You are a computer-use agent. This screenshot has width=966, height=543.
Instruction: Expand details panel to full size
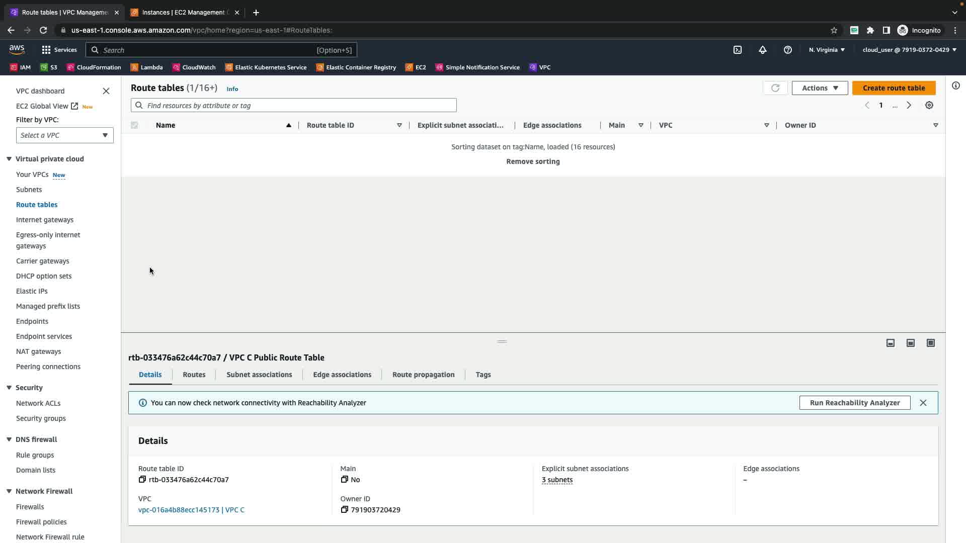coord(930,343)
